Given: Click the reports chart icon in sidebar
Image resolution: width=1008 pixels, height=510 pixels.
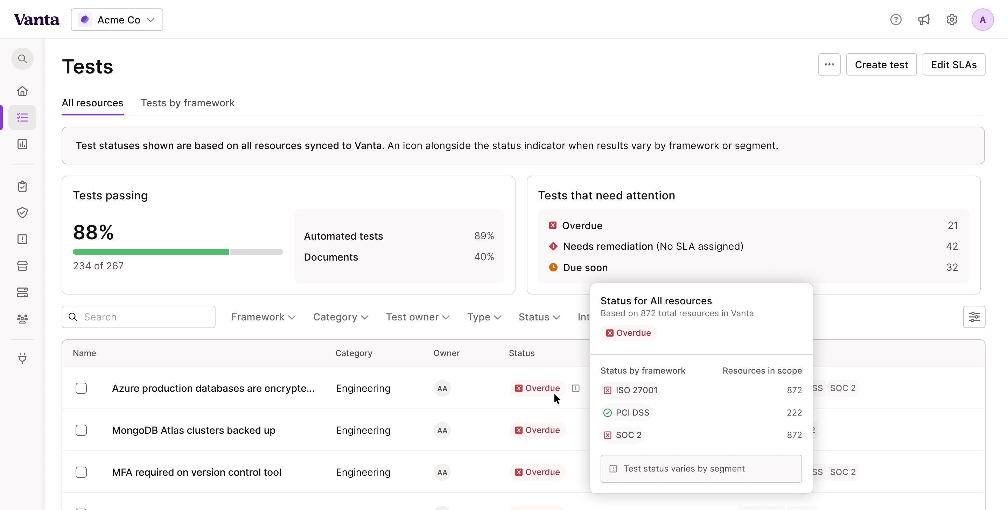Looking at the screenshot, I should point(22,144).
